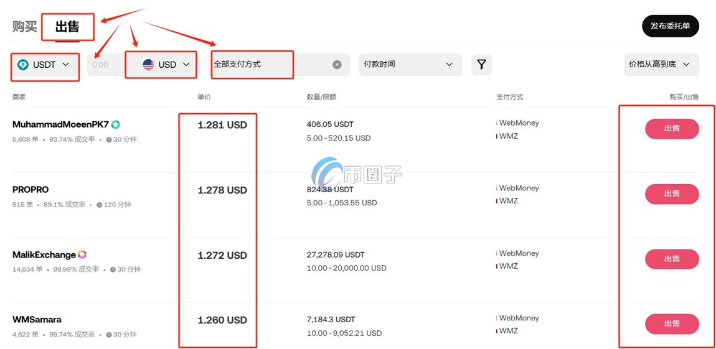Screen dimensions: 716x349
Task: Click green verified badge beside MuhammadMoeenPK7
Action: 115,124
